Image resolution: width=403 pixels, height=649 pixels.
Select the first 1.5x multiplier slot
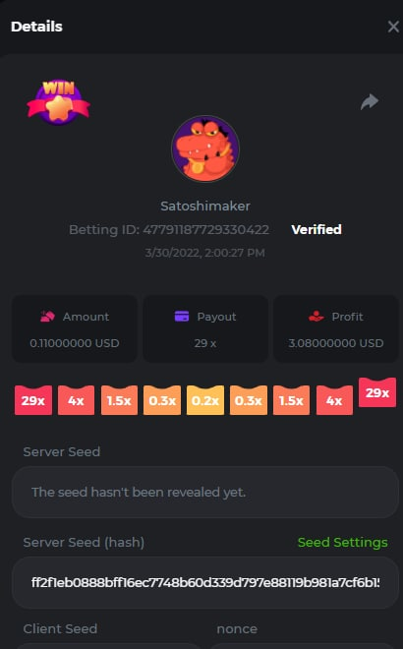coord(119,400)
